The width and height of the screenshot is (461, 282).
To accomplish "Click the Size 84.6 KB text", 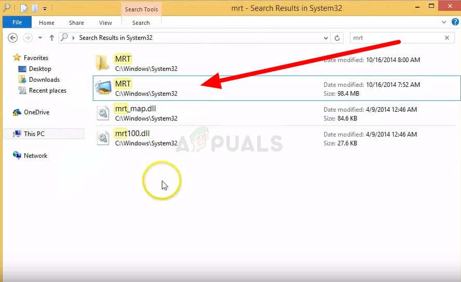I will coord(340,118).
